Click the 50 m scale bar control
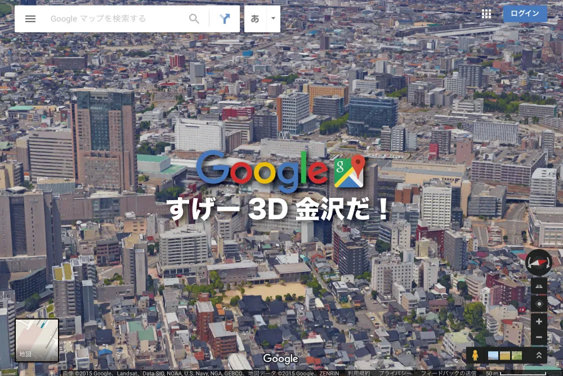Screen dimensions: 563x376 pos(491,373)
